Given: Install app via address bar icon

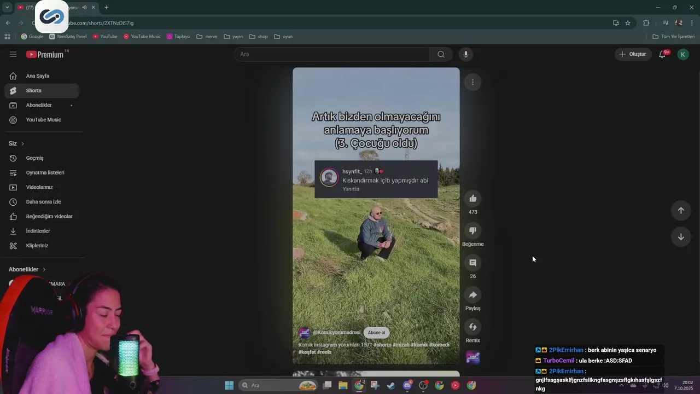Looking at the screenshot, I should pyautogui.click(x=616, y=23).
